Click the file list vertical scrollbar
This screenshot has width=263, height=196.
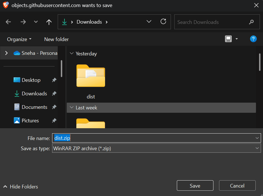260,62
